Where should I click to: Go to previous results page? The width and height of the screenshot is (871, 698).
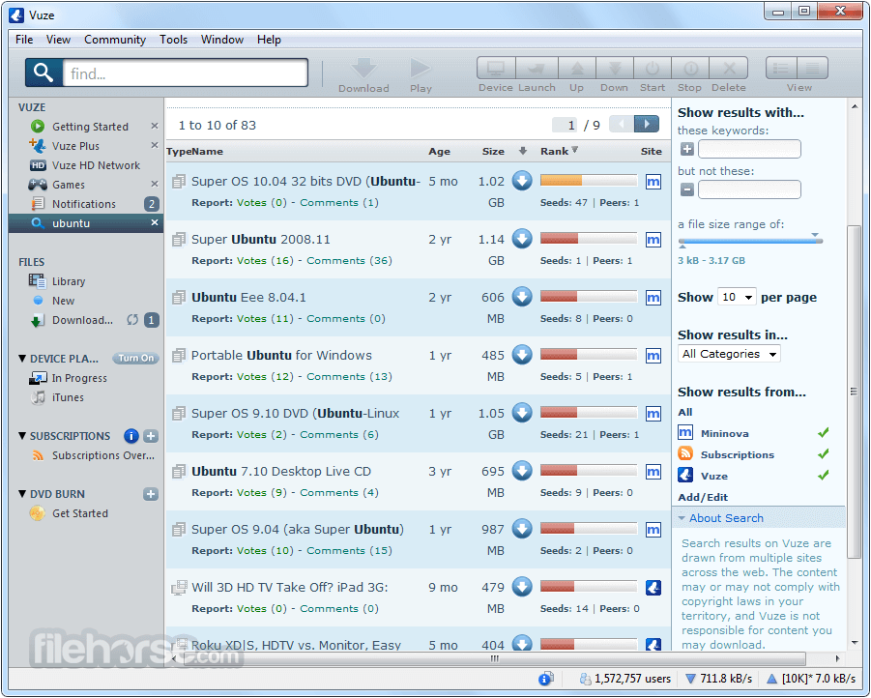click(x=622, y=124)
